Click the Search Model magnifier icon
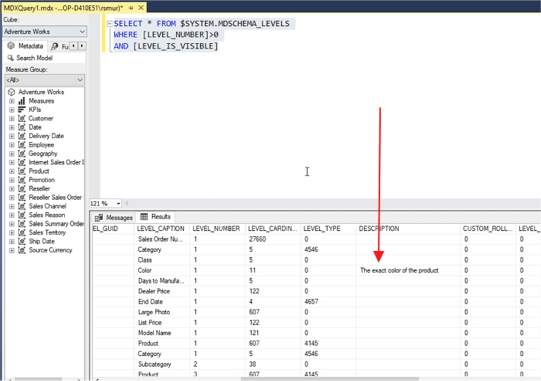This screenshot has width=541, height=381. 10,58
